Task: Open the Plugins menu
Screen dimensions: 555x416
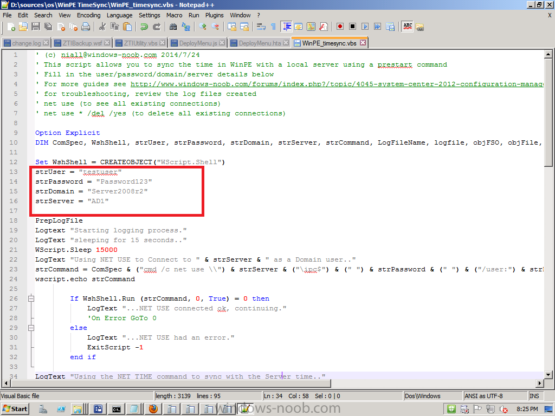Action: (215, 15)
